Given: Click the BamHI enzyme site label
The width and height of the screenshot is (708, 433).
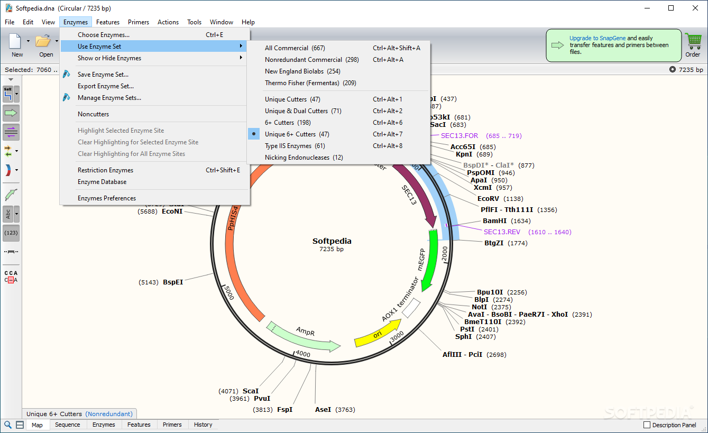Looking at the screenshot, I should click(494, 221).
